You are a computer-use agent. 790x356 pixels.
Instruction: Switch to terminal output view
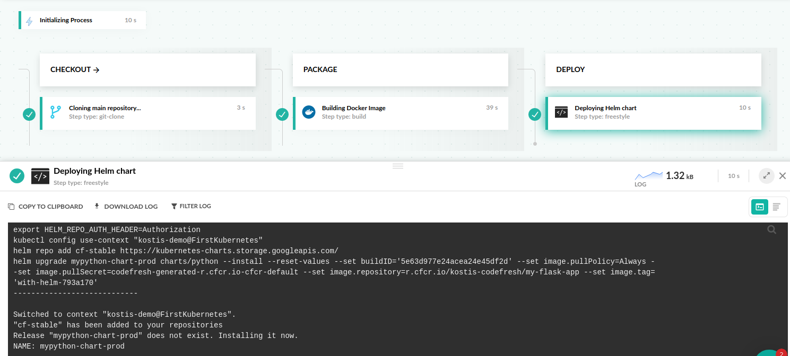coord(760,207)
